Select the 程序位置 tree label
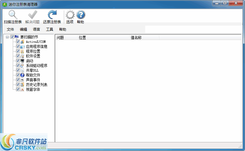This screenshot has height=151, width=245. point(33,51)
